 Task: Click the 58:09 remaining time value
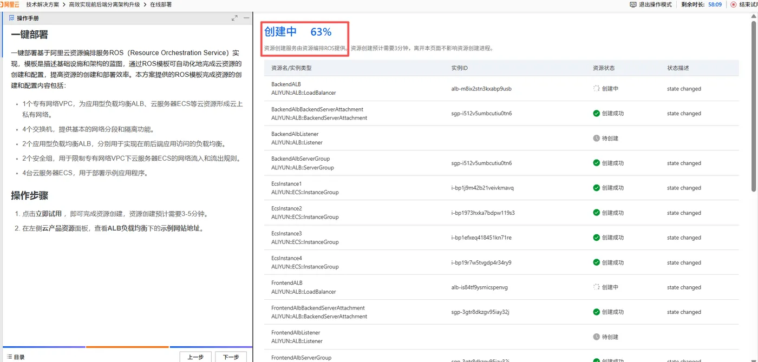pyautogui.click(x=715, y=4)
